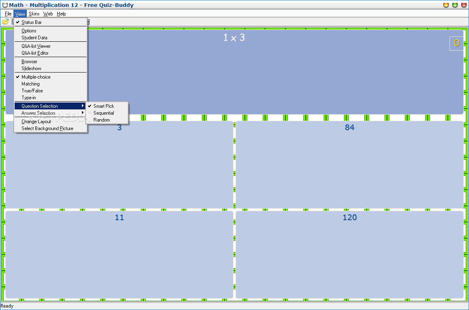This screenshot has height=310, width=469.
Task: Select Sequential question selection
Action: click(107, 113)
